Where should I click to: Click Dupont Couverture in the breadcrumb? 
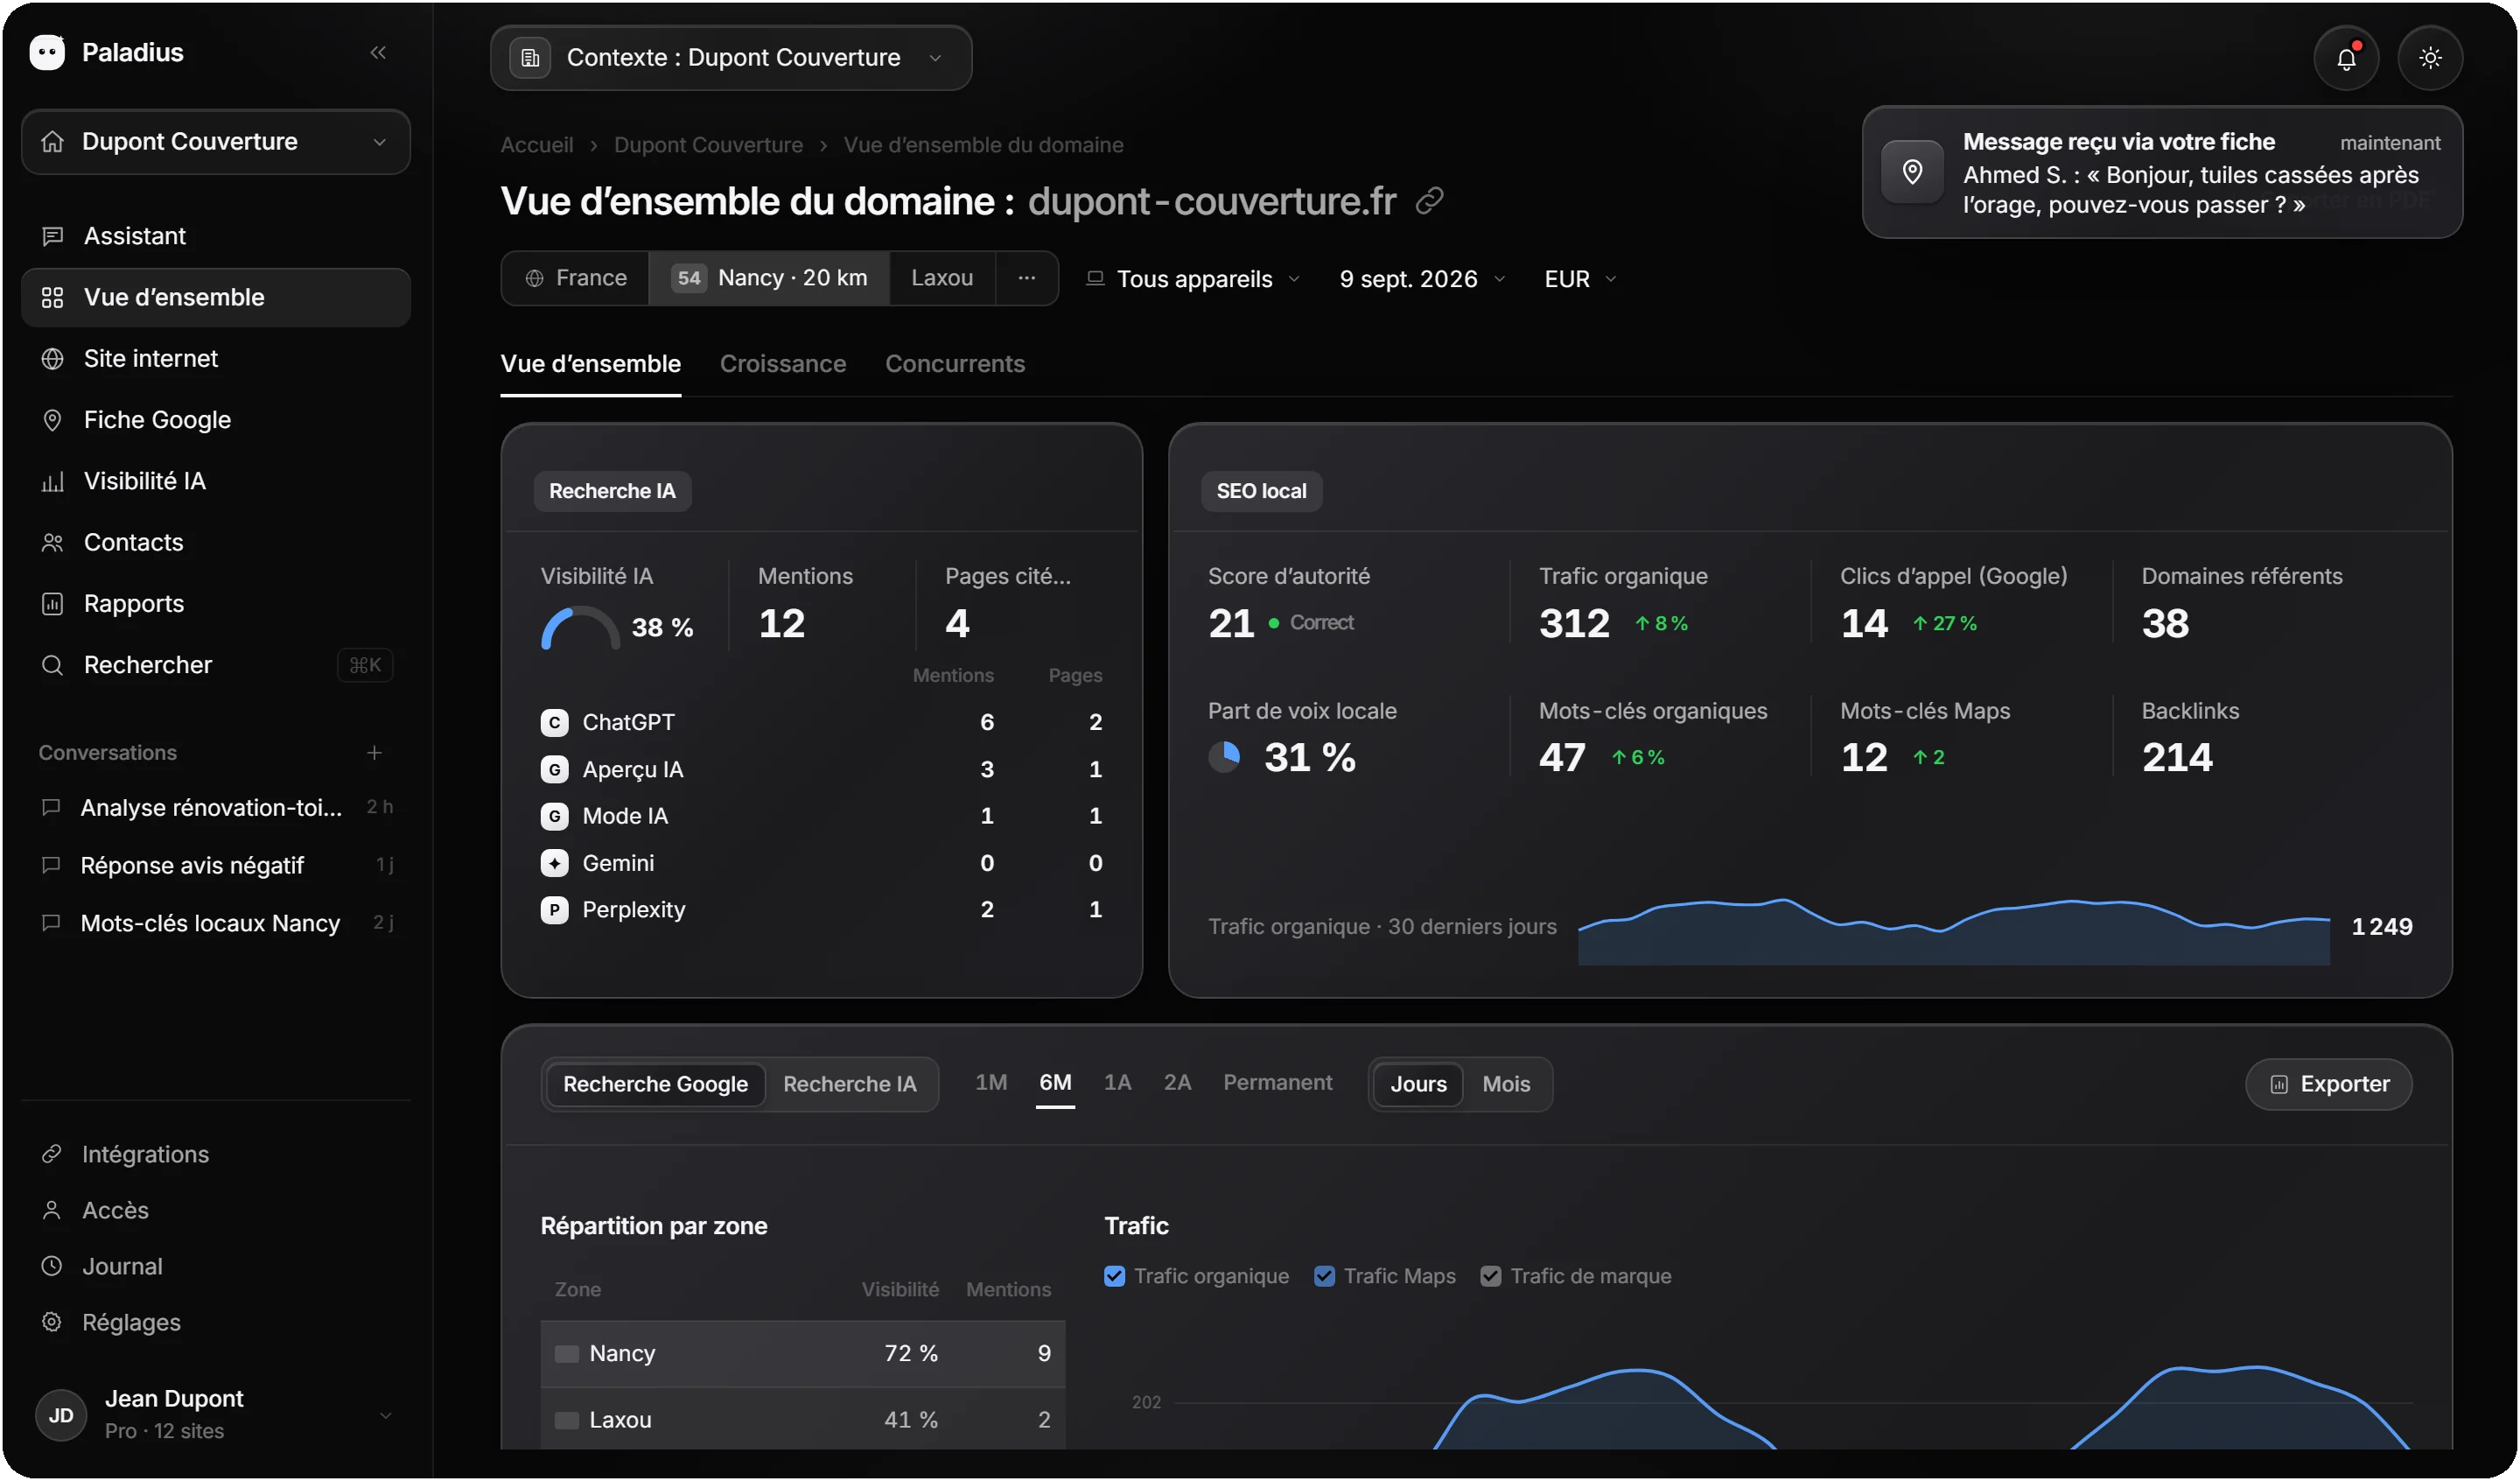(x=708, y=145)
